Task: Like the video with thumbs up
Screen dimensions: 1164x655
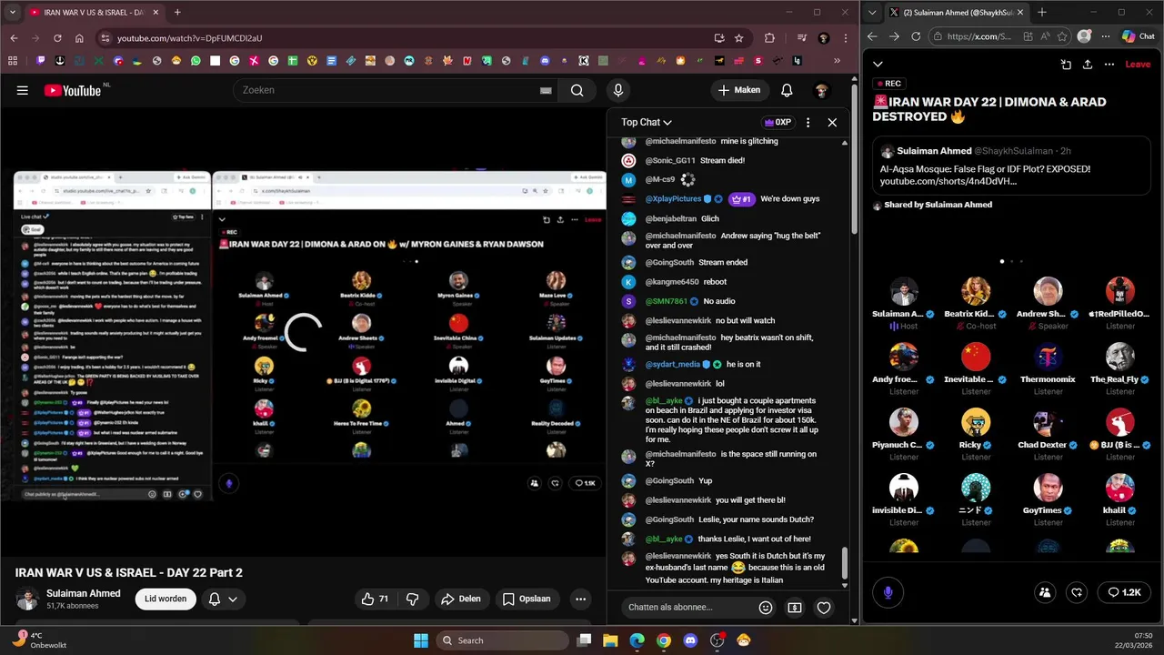Action: pos(375,599)
